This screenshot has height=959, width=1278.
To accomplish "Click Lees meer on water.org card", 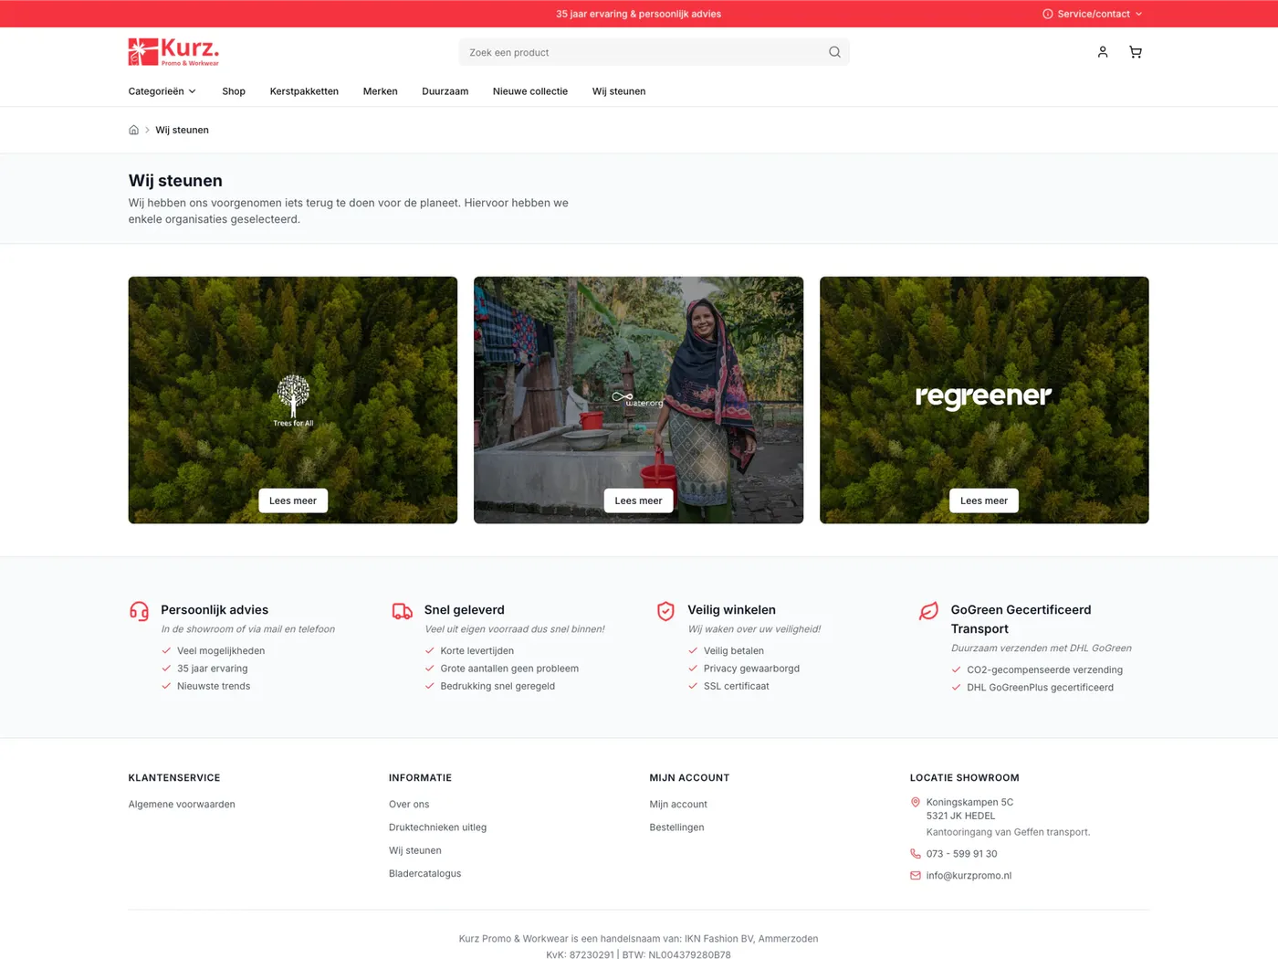I will (x=638, y=501).
